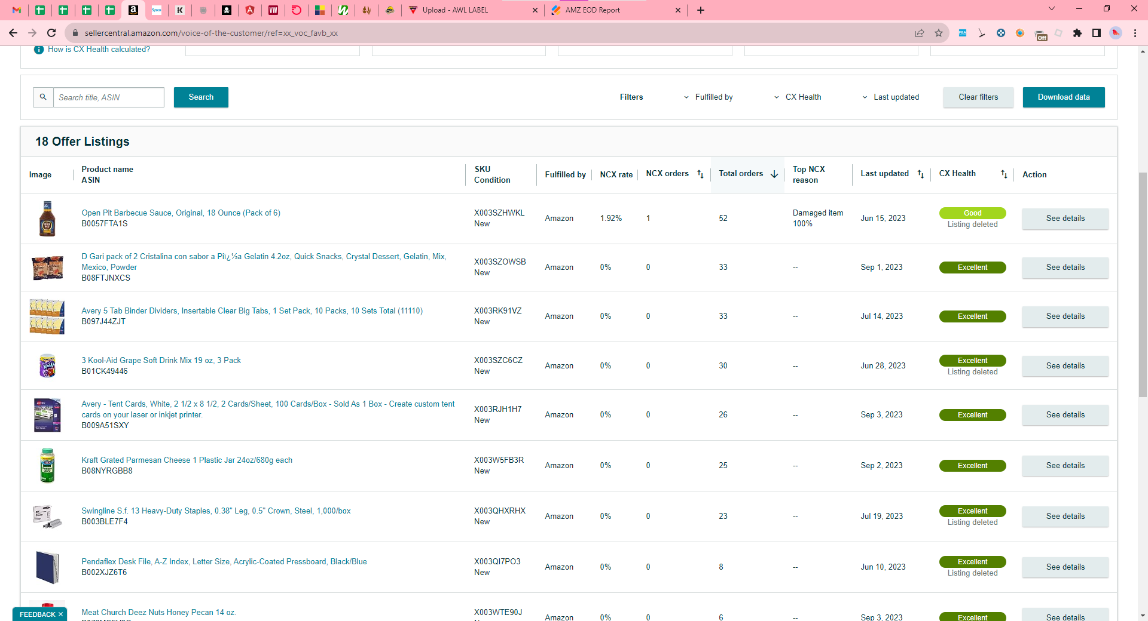This screenshot has height=621, width=1148.
Task: Open the How is CX Health calculated link
Action: coord(99,50)
